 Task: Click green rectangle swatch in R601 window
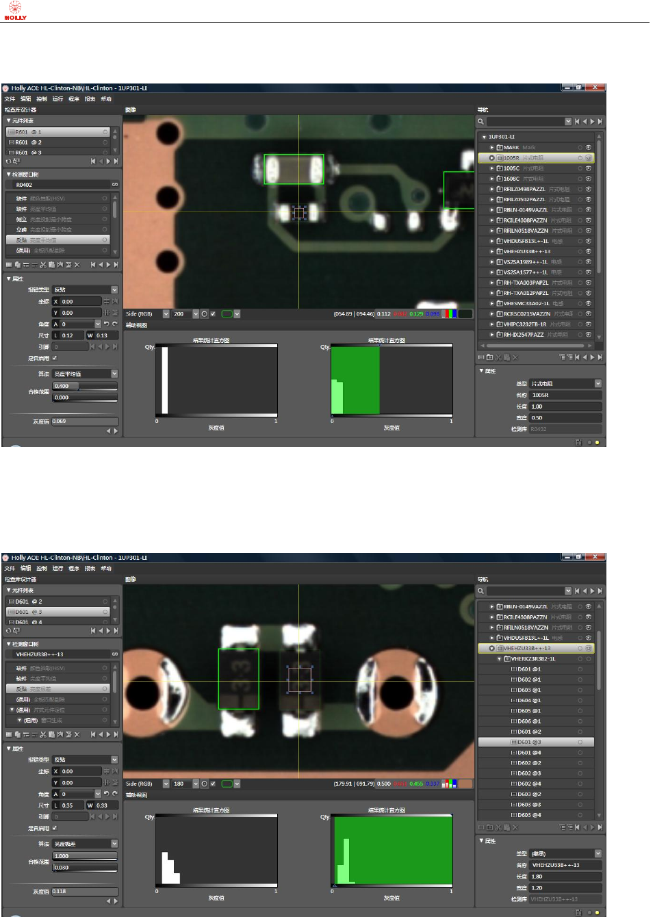point(227,314)
